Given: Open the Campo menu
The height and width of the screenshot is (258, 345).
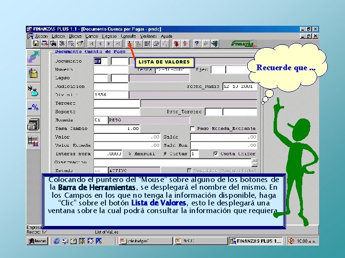Looking at the screenshot, I should coord(92,36).
